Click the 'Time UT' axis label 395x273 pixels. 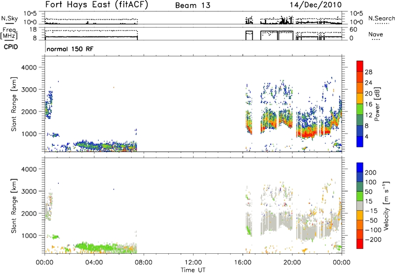click(x=193, y=270)
